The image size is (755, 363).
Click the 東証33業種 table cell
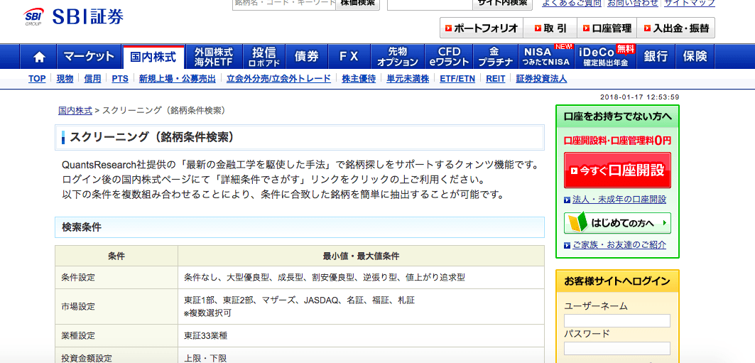click(x=361, y=335)
